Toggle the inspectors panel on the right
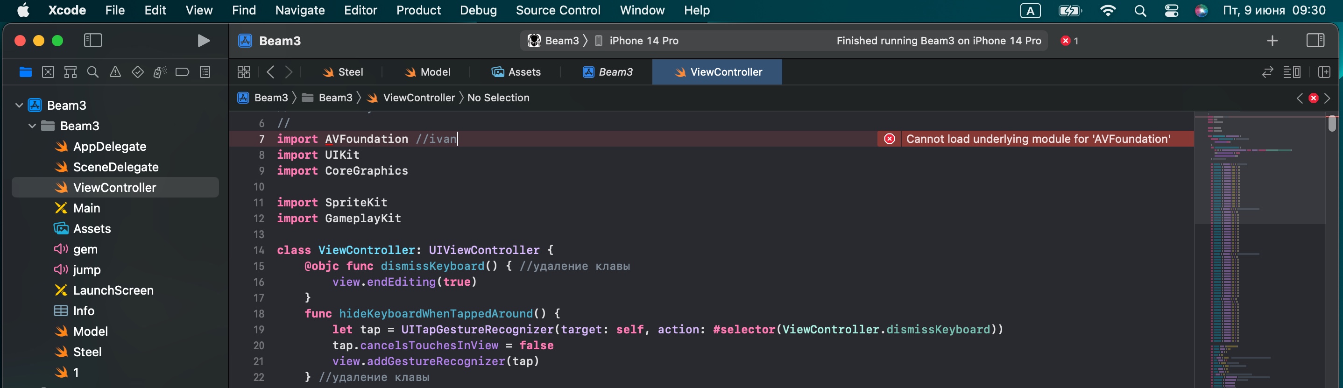Image resolution: width=1343 pixels, height=388 pixels. pos(1315,41)
